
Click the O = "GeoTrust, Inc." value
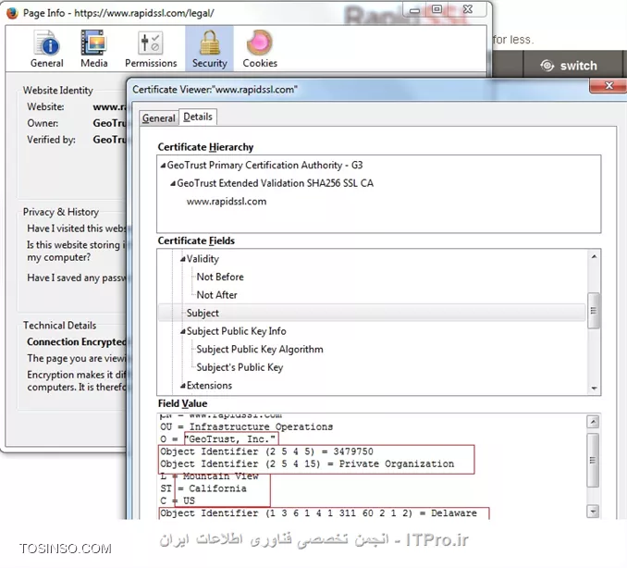[231, 438]
